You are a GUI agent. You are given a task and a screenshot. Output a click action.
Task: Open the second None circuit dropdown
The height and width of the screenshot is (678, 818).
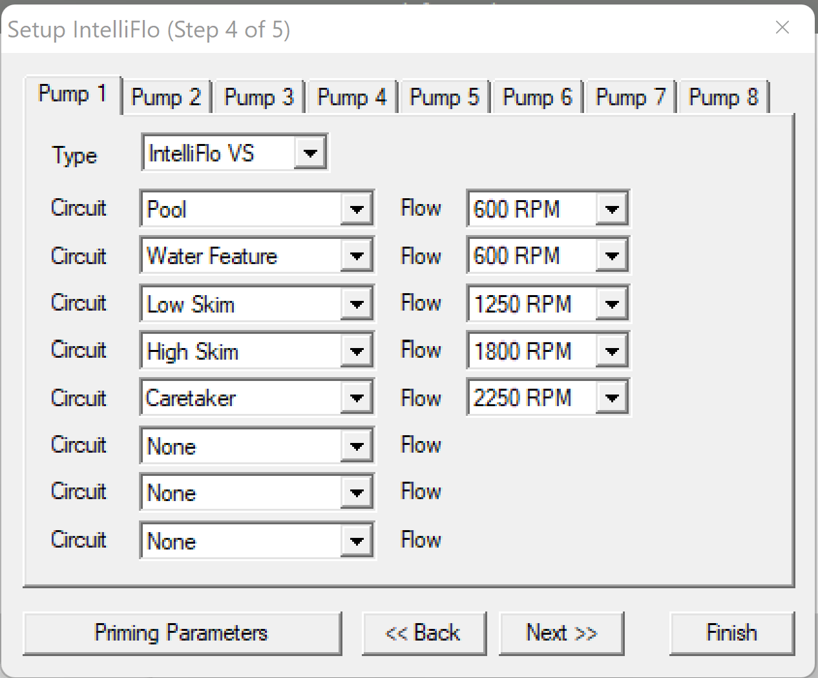click(257, 493)
